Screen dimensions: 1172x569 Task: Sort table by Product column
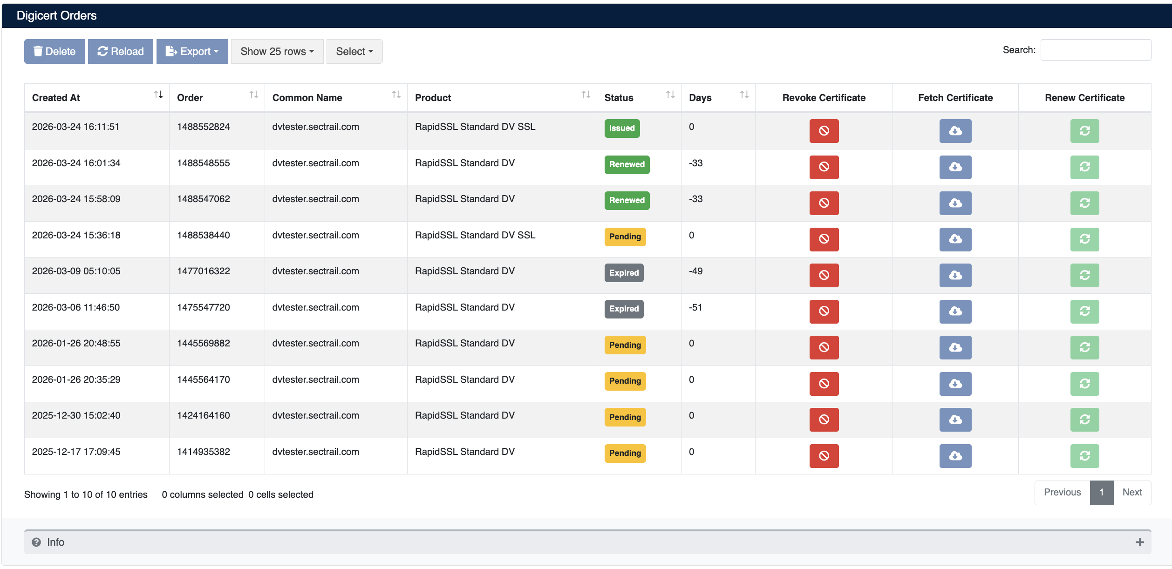point(502,98)
